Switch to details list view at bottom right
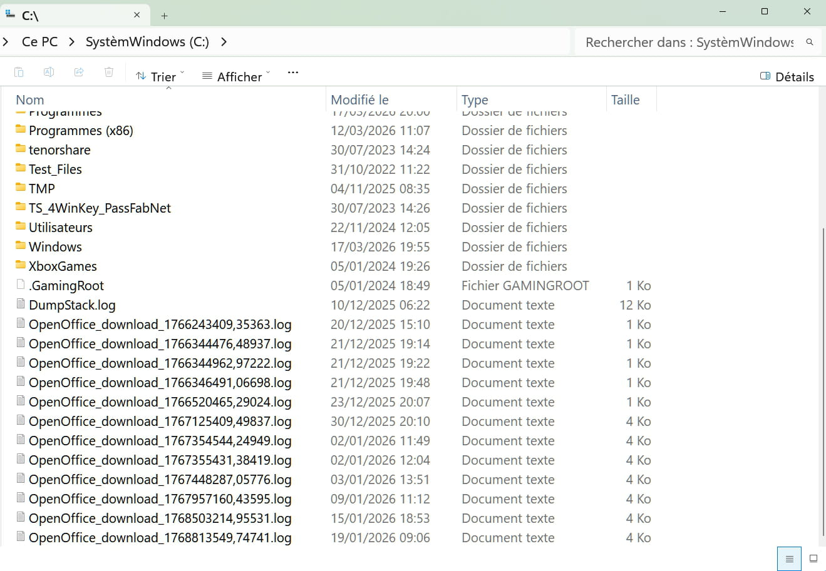 789,558
